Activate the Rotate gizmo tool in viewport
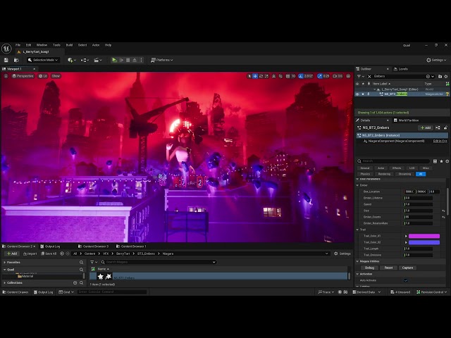The width and height of the screenshot is (451, 338). click(x=261, y=76)
